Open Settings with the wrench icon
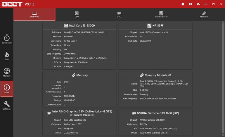This screenshot has height=137, width=225. (7, 105)
